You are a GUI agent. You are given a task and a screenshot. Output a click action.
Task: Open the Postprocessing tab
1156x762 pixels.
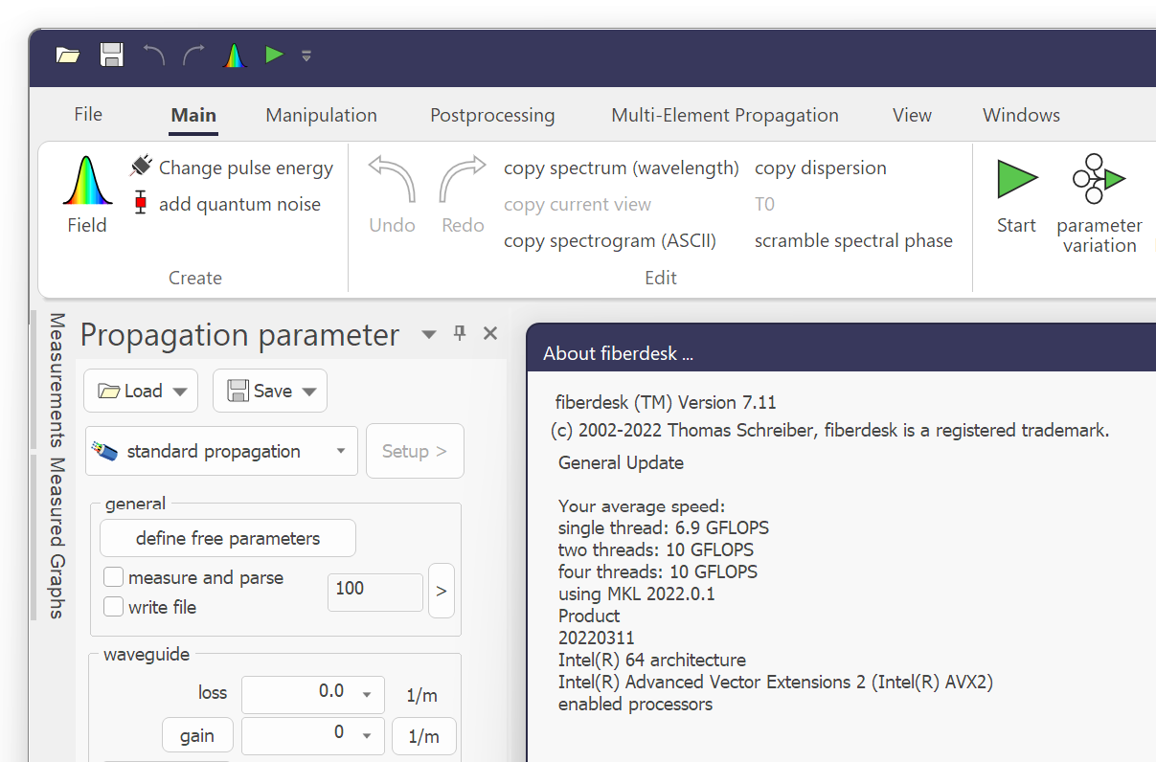[492, 115]
